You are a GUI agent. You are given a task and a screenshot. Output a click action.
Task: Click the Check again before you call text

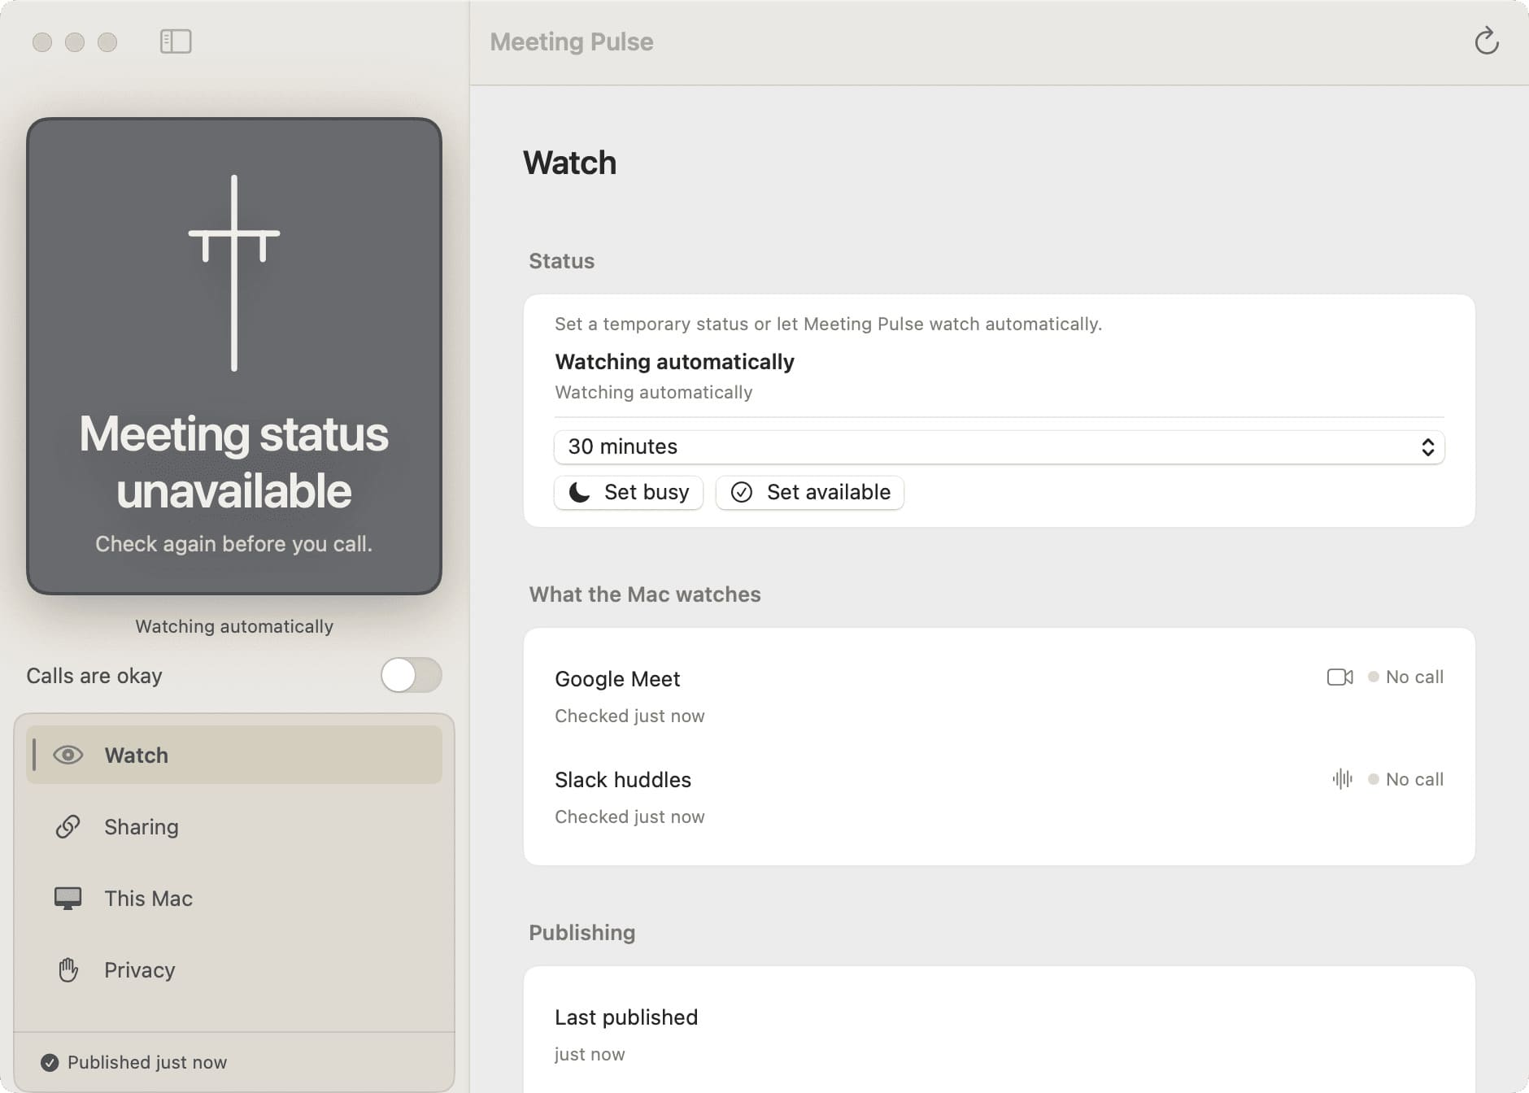pyautogui.click(x=234, y=544)
